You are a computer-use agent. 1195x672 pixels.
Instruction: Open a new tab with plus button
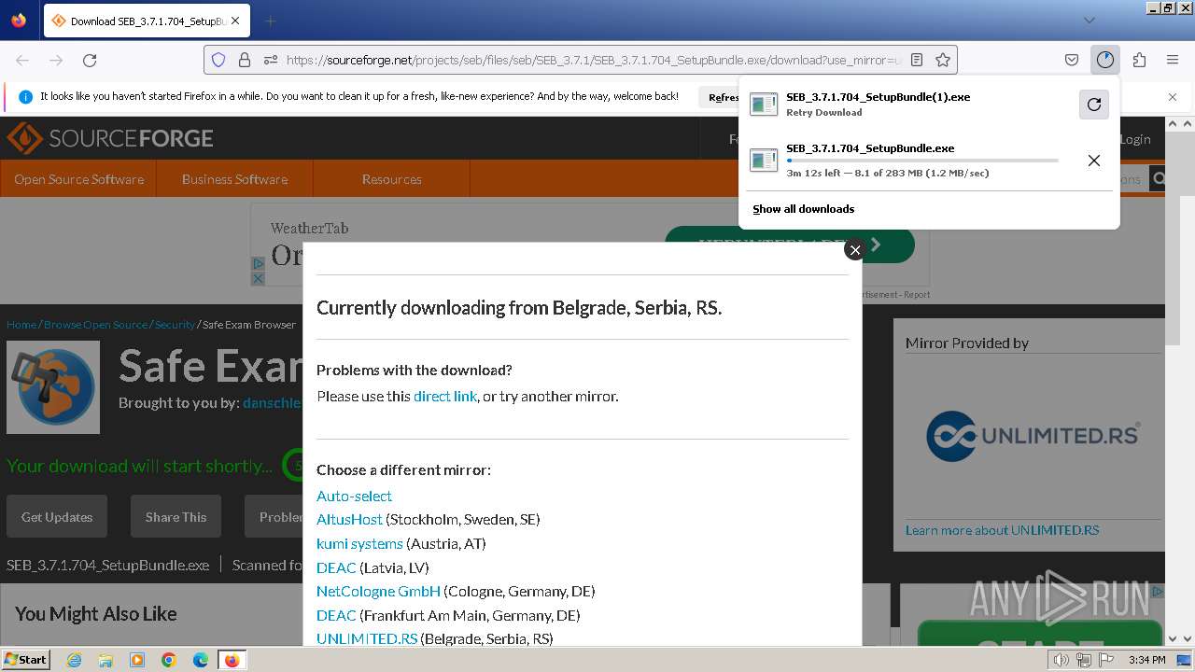270,21
